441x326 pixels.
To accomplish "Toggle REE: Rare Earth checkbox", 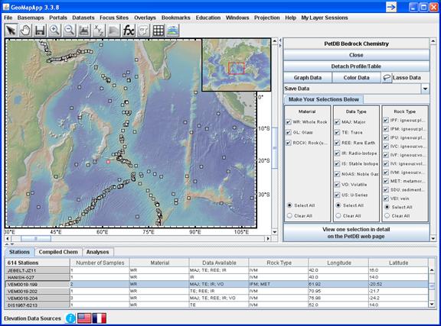I will [338, 143].
